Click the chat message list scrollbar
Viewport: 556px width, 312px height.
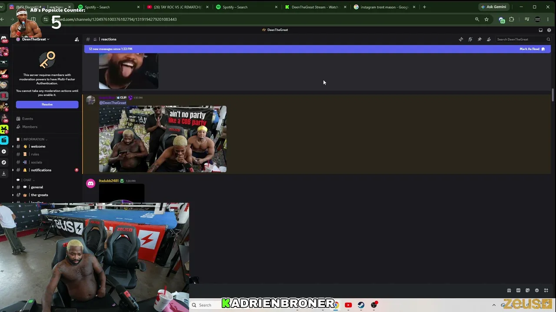tap(553, 95)
